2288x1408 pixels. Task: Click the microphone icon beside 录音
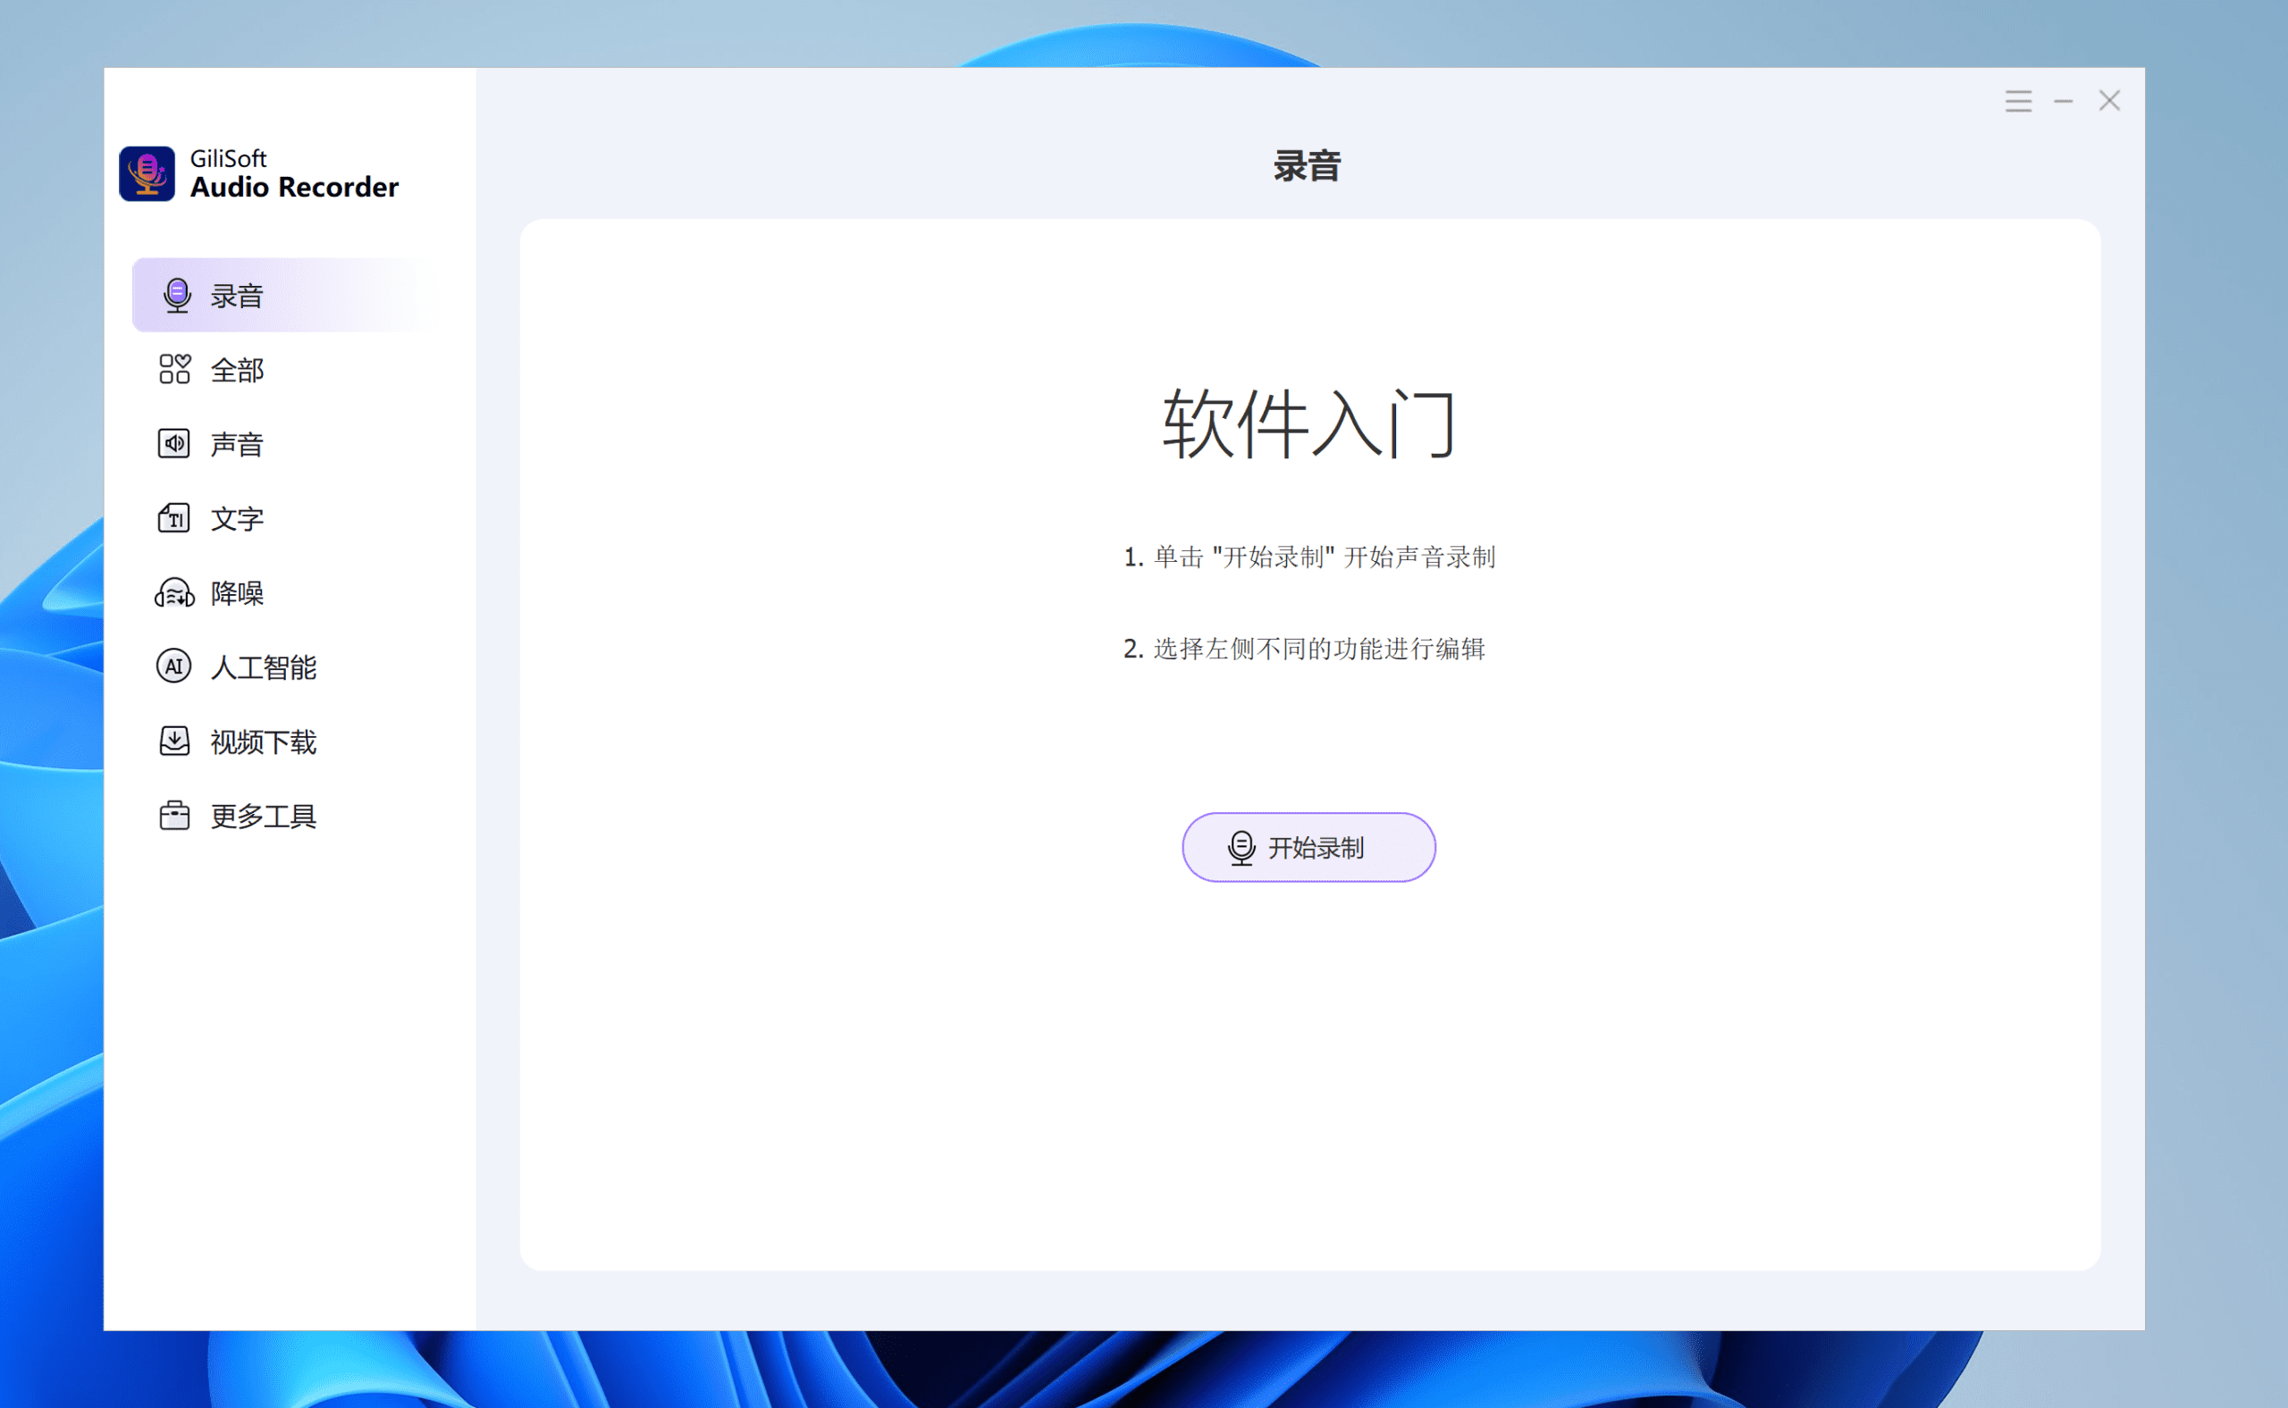coord(177,295)
